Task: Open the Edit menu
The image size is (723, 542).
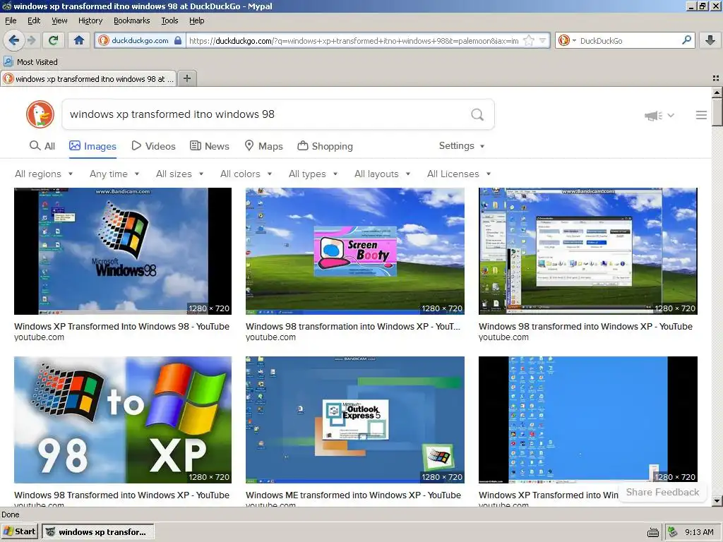Action: point(34,20)
